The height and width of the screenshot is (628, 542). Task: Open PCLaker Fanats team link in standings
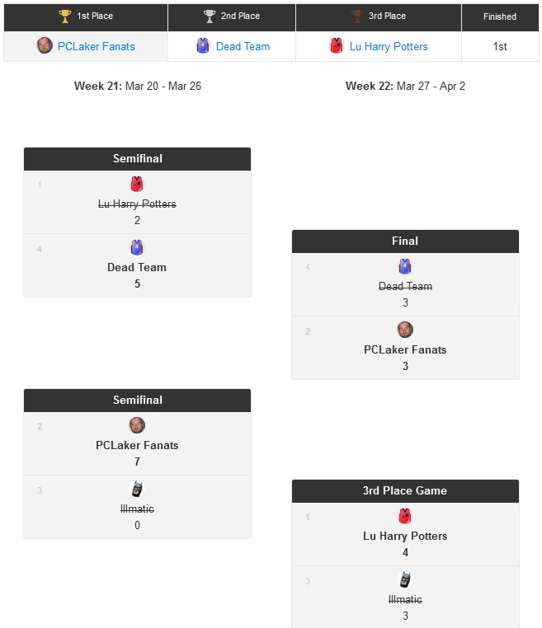pyautogui.click(x=96, y=46)
